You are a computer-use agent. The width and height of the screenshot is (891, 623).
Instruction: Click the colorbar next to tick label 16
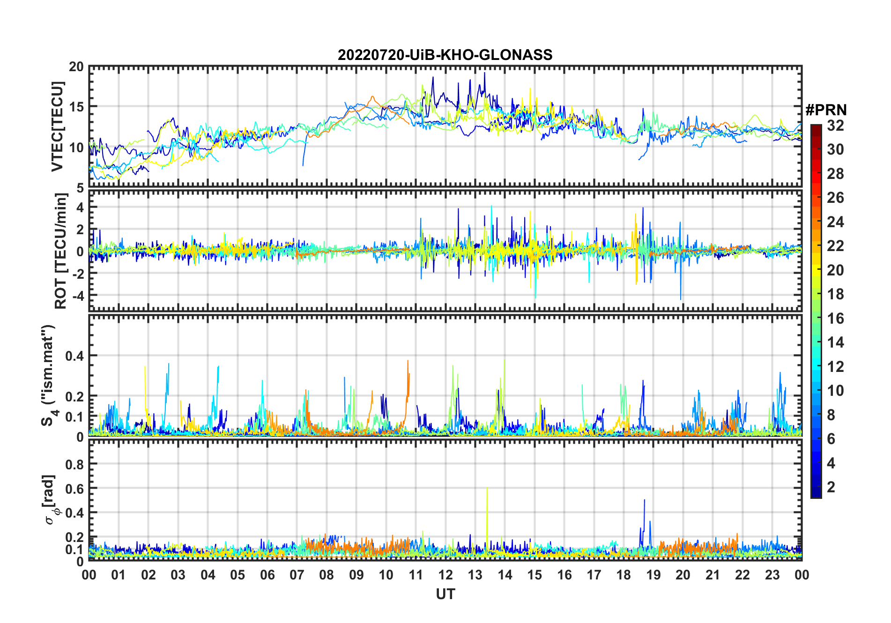pos(816,319)
